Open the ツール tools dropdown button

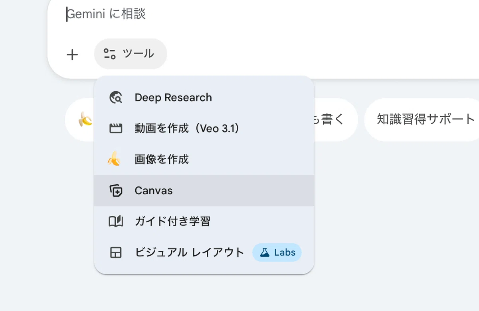tap(131, 54)
